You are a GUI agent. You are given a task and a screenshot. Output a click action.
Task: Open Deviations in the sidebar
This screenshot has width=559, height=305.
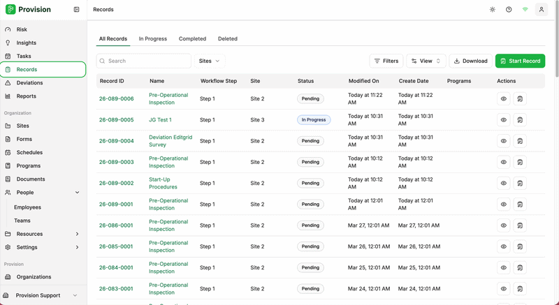tap(29, 83)
